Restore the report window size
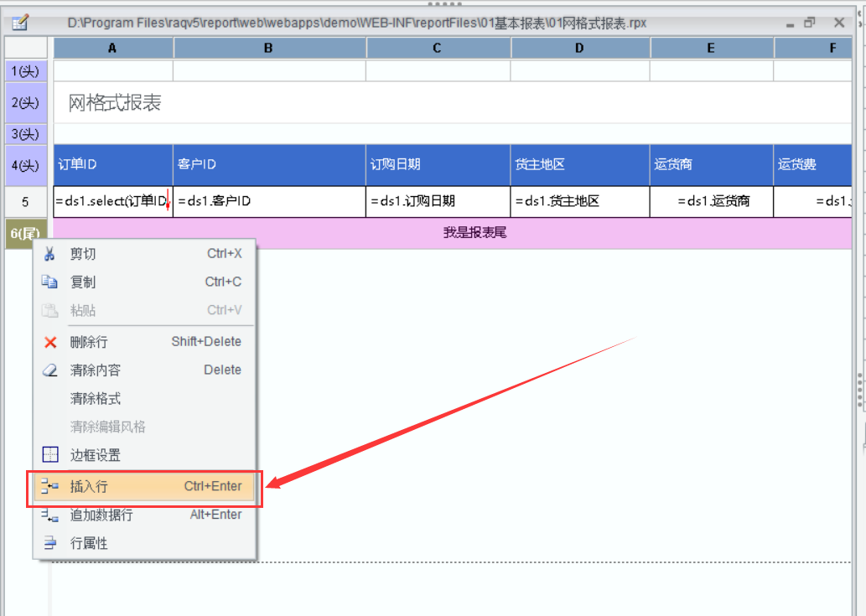The image size is (866, 616). (x=809, y=23)
